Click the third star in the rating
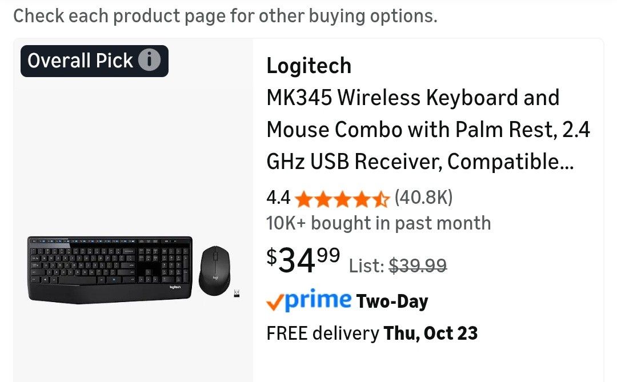 (343, 199)
